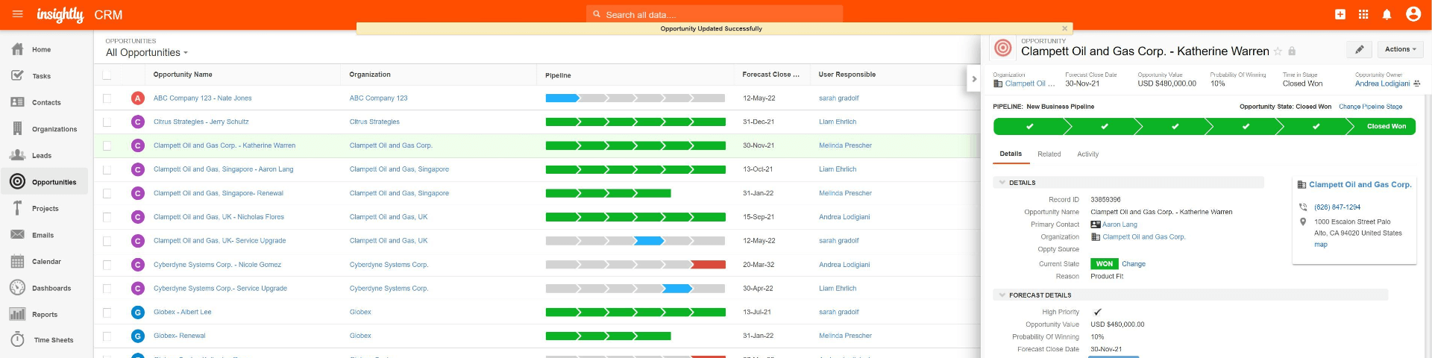Click the green WON state badge
The height and width of the screenshot is (358, 1432).
[x=1104, y=264]
